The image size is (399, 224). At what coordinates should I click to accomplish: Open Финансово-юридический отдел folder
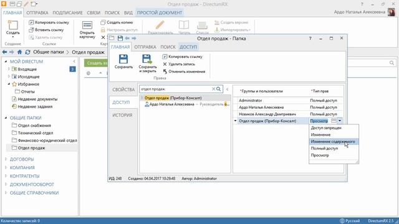pos(44,141)
